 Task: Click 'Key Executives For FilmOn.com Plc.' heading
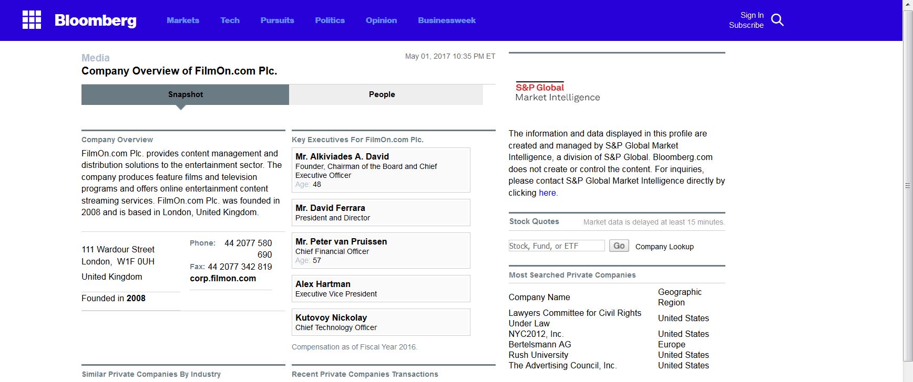[357, 140]
